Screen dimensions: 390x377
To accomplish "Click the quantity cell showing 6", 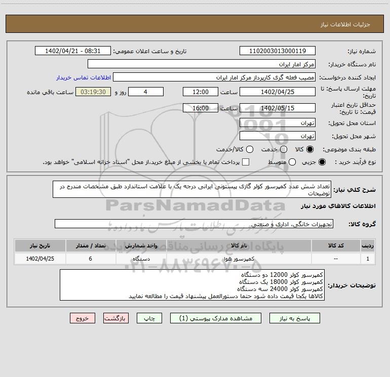I will point(91,259).
